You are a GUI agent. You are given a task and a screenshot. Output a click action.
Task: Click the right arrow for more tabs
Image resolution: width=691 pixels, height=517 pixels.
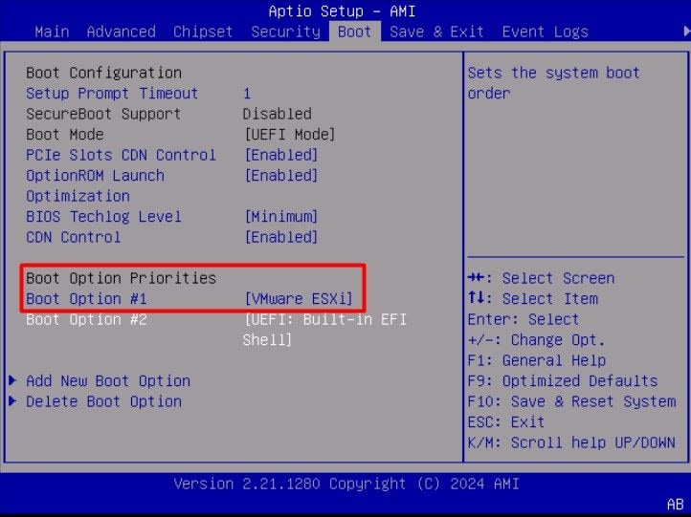tap(686, 32)
